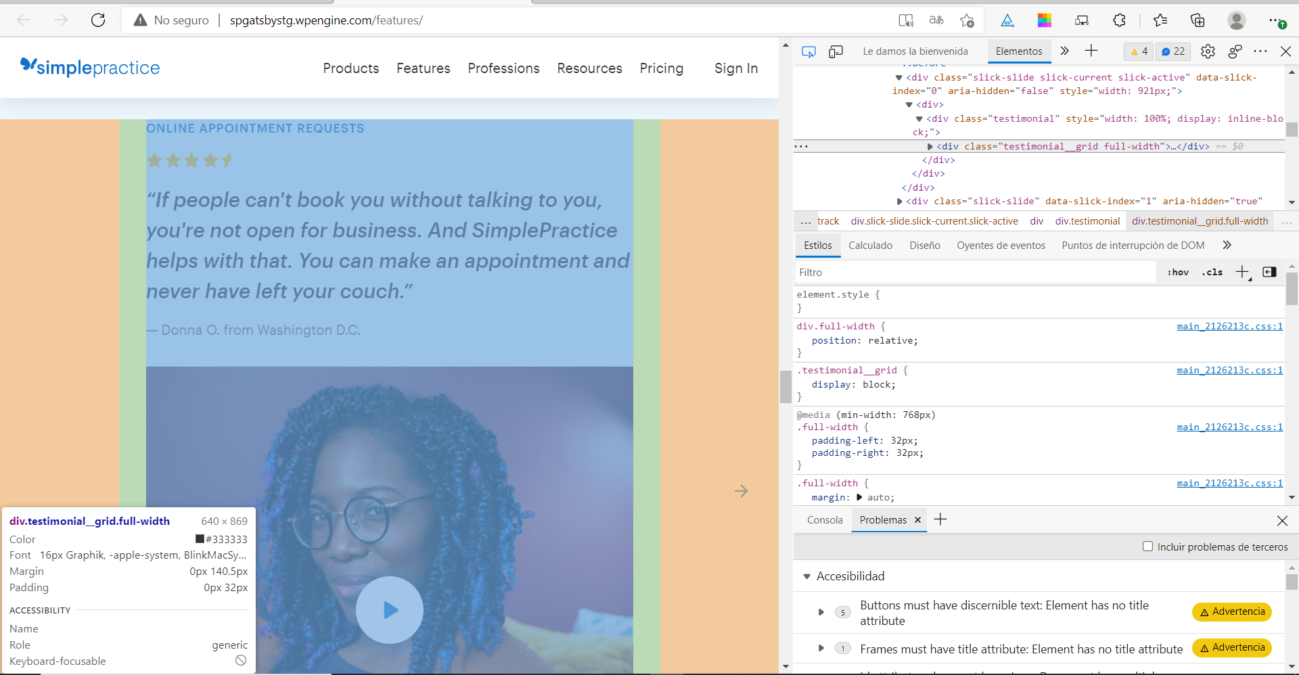Click Sign In on the webpage
The width and height of the screenshot is (1299, 675).
pyautogui.click(x=735, y=68)
